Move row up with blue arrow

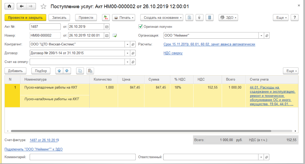click(x=59, y=71)
